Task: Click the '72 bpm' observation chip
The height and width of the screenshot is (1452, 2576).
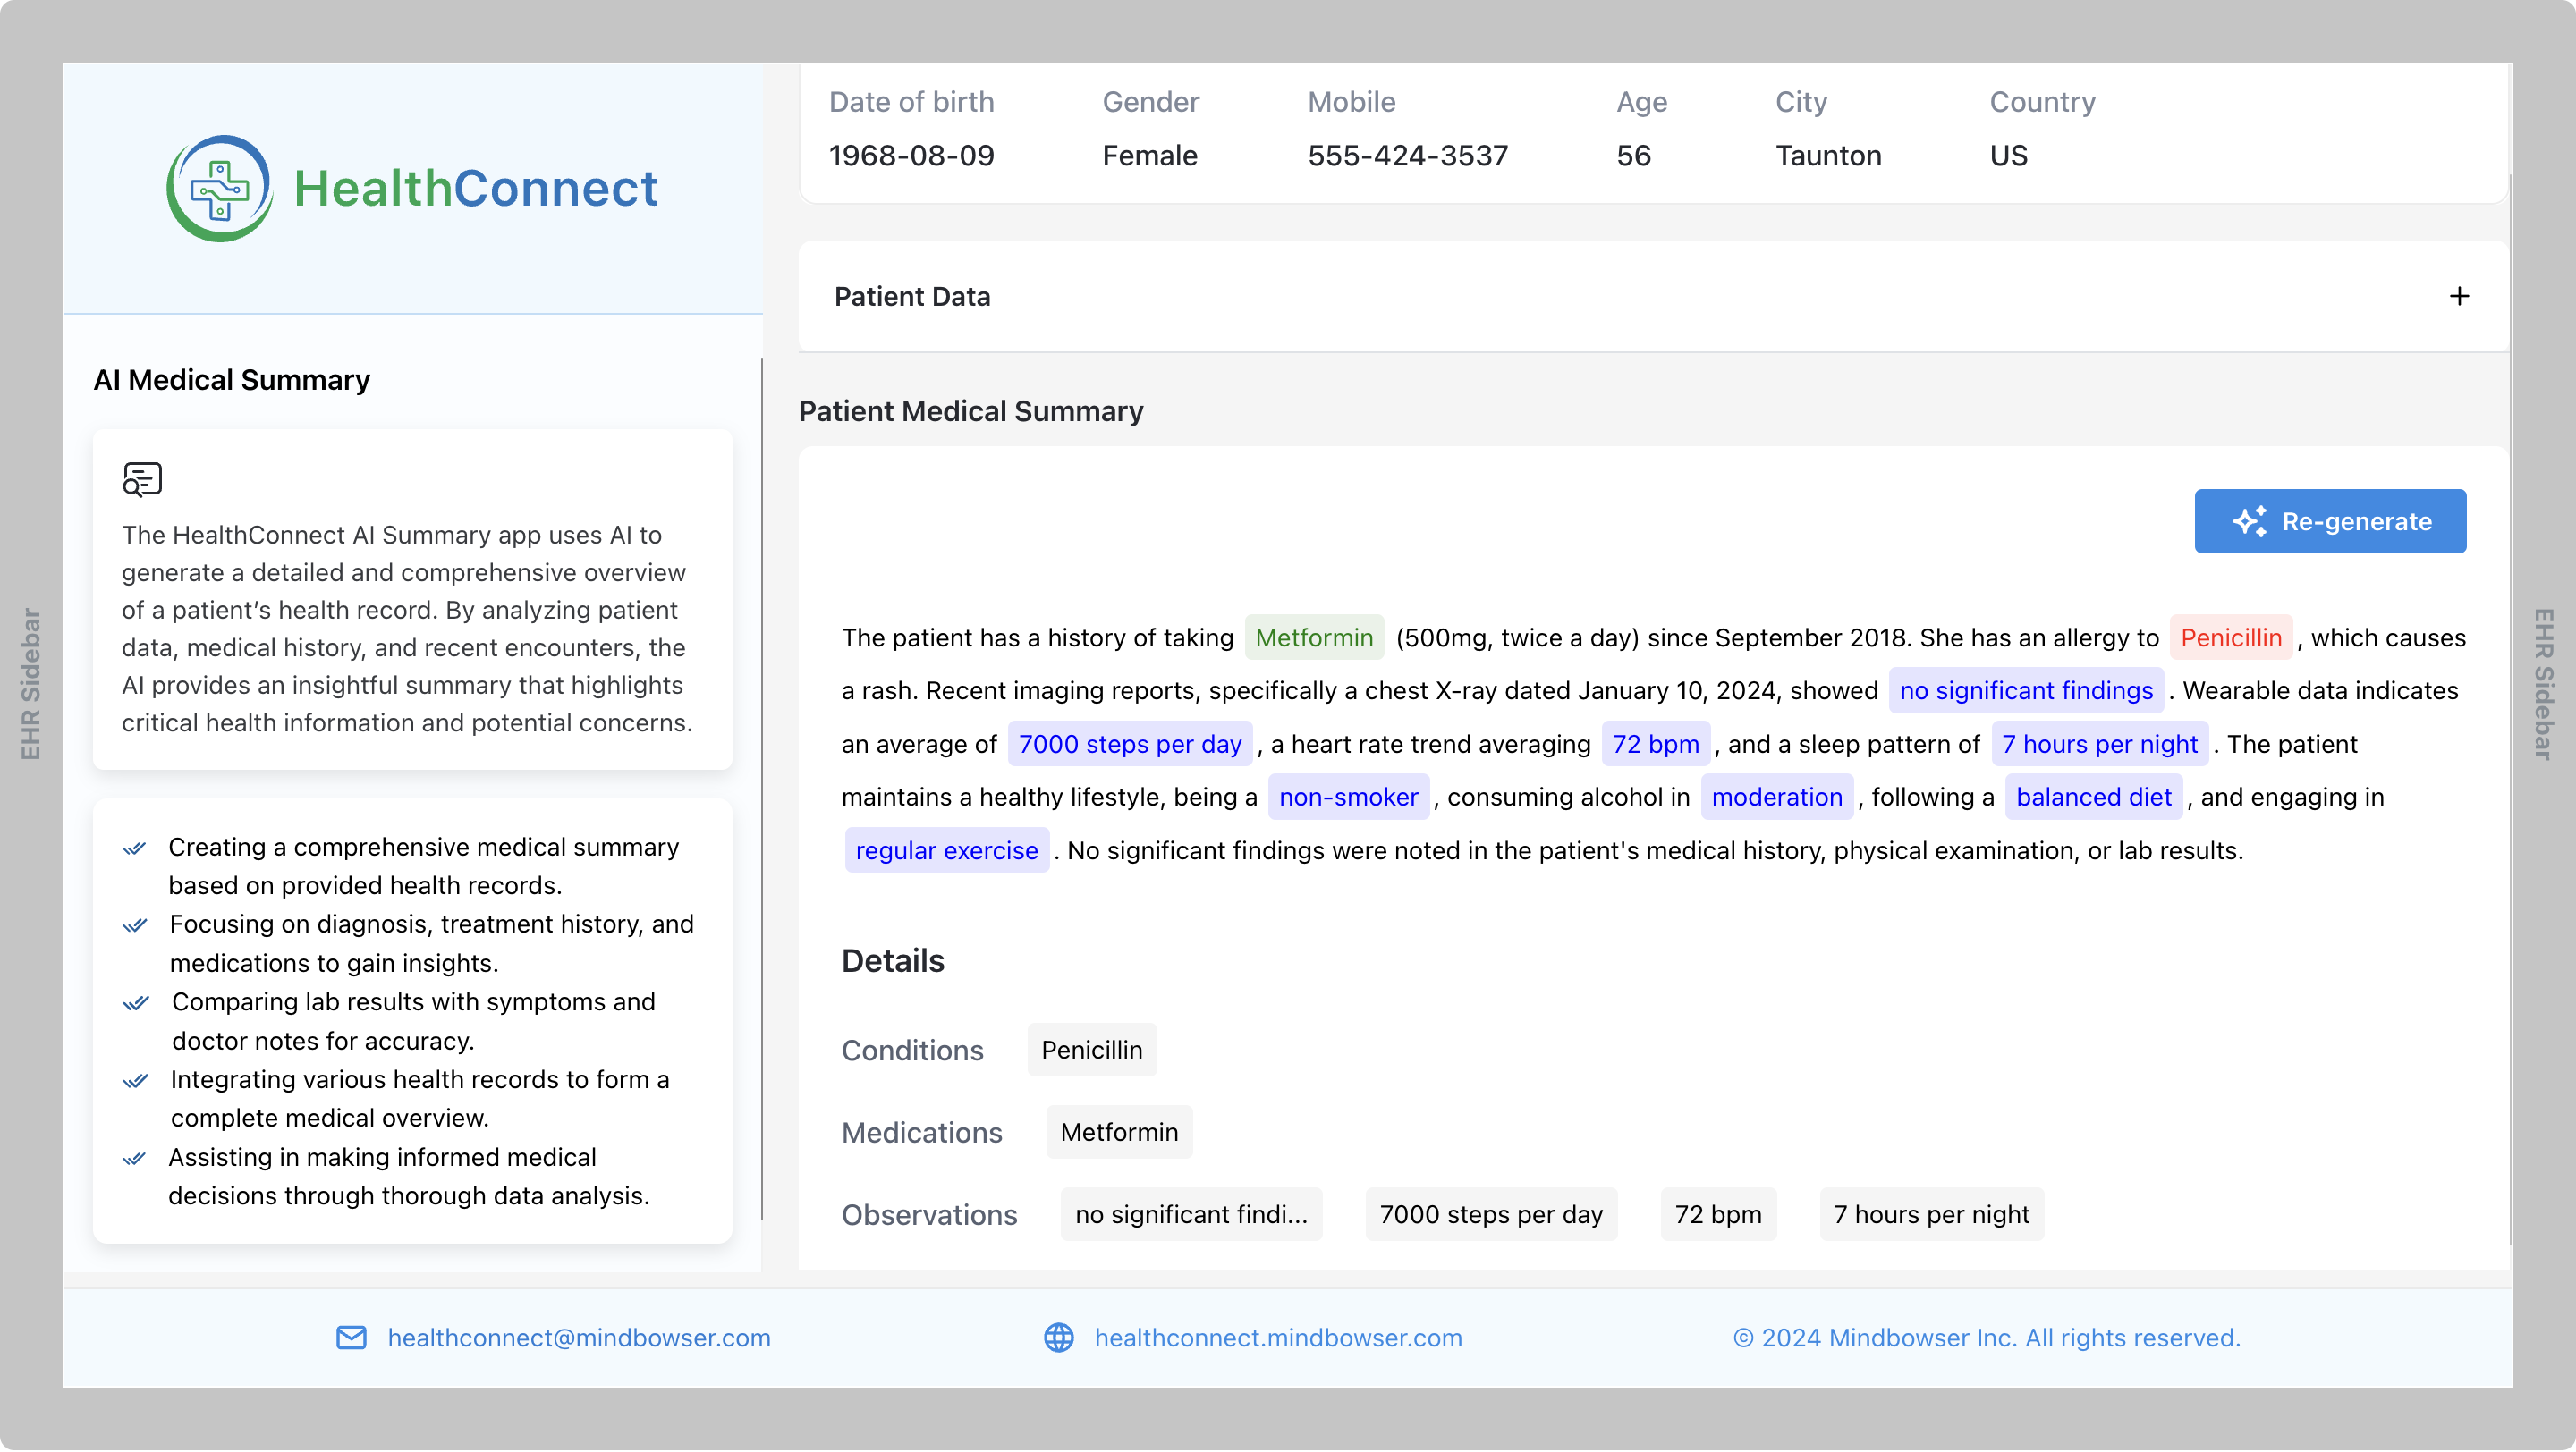Action: [1718, 1214]
